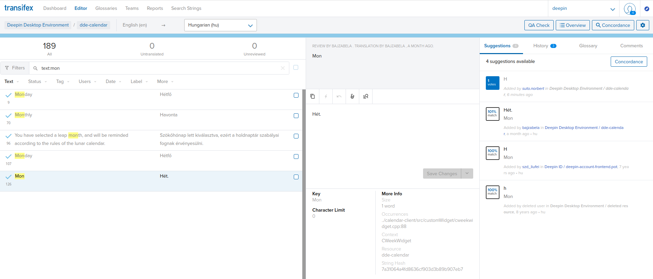Open dde-calendar breadcrumb link
The width and height of the screenshot is (653, 279).
93,25
